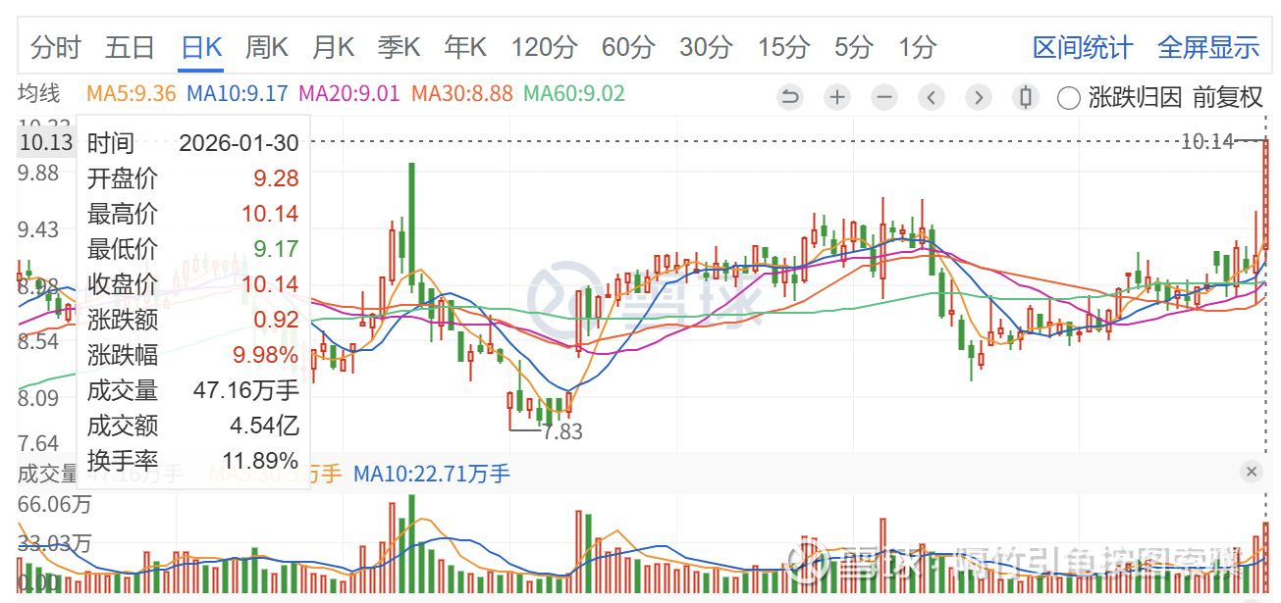The width and height of the screenshot is (1281, 603).
Task: Enable the 涨跌归因 radio option
Action: (1069, 97)
